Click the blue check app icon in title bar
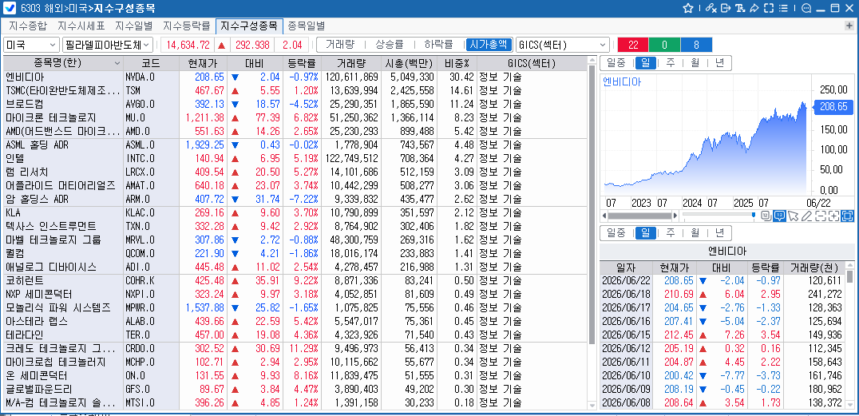This screenshot has height=416, width=859. tap(9, 8)
